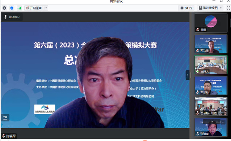Select the 主会场一机位 video thumbnail
The height and width of the screenshot is (141, 231).
[211, 106]
